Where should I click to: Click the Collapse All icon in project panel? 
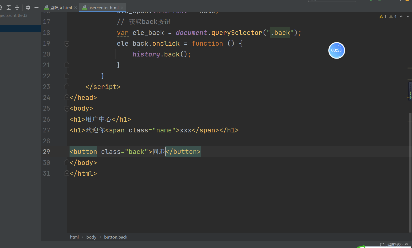click(x=17, y=8)
